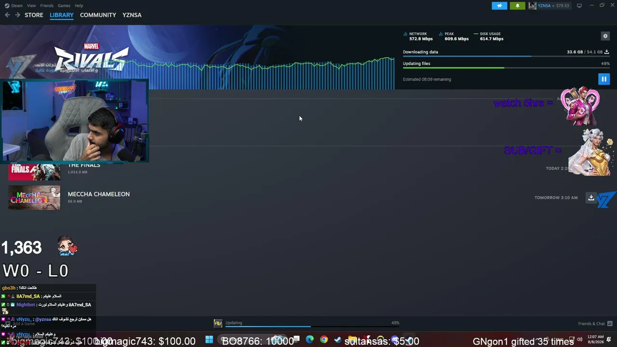Click the Marvel Rivals logo banner
Viewport: 617px width, 347px height.
tap(92, 57)
